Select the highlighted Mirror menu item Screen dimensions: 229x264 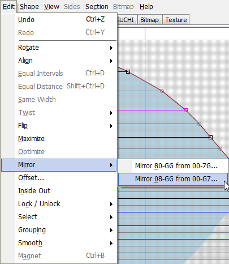coord(59,165)
